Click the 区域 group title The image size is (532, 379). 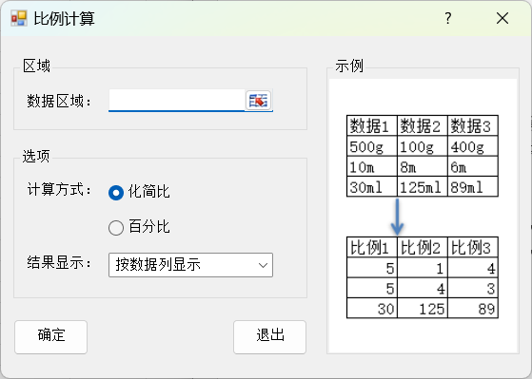tap(36, 66)
